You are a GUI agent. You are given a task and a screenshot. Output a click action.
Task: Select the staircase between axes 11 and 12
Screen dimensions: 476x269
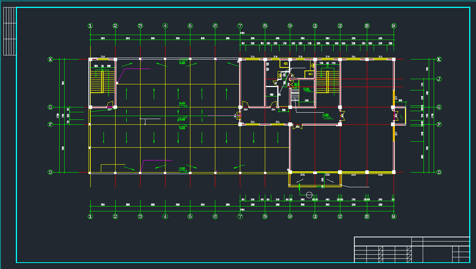point(328,82)
